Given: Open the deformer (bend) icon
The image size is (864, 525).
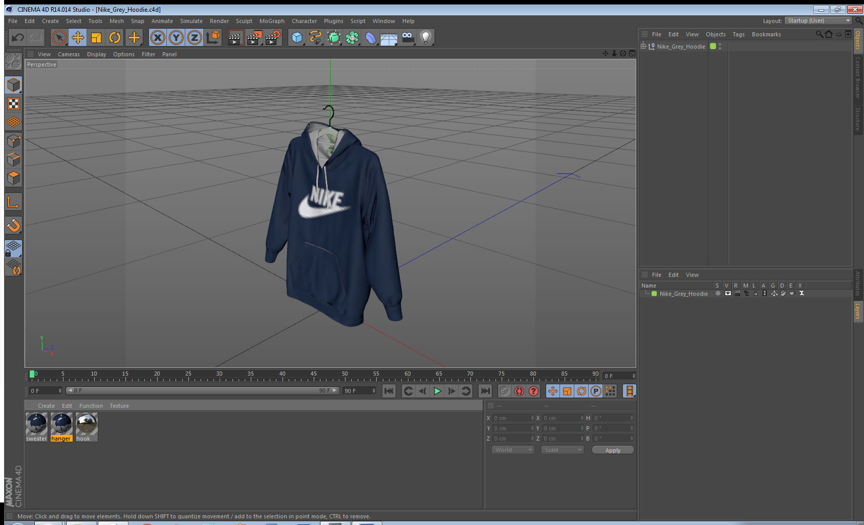Looking at the screenshot, I should coord(371,37).
